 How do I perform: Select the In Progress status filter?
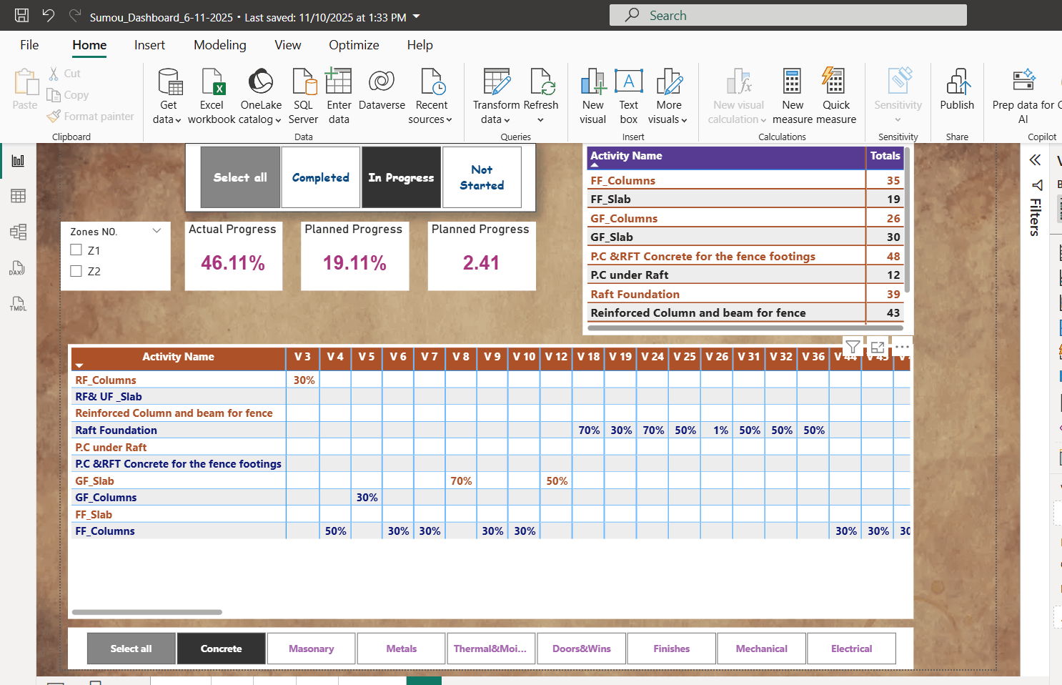[401, 177]
